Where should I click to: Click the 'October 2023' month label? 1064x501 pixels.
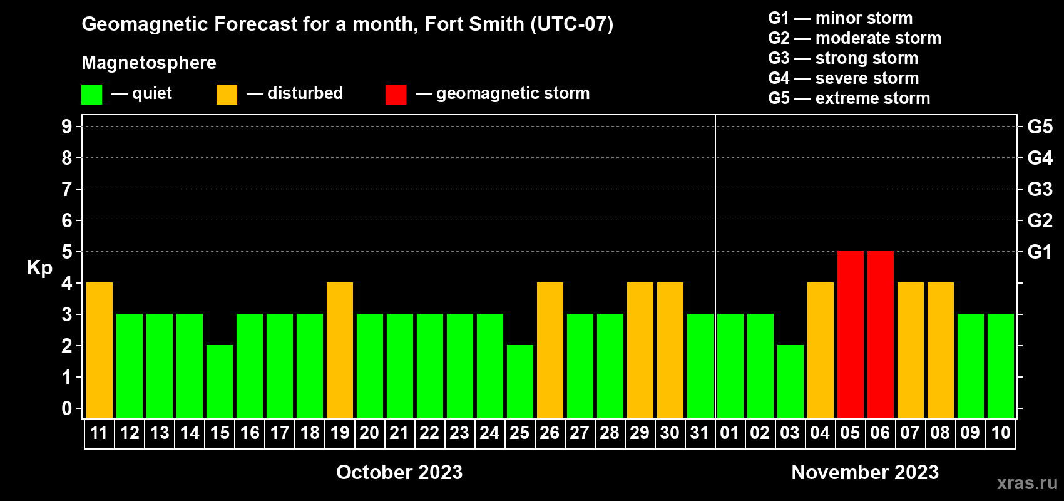(399, 472)
